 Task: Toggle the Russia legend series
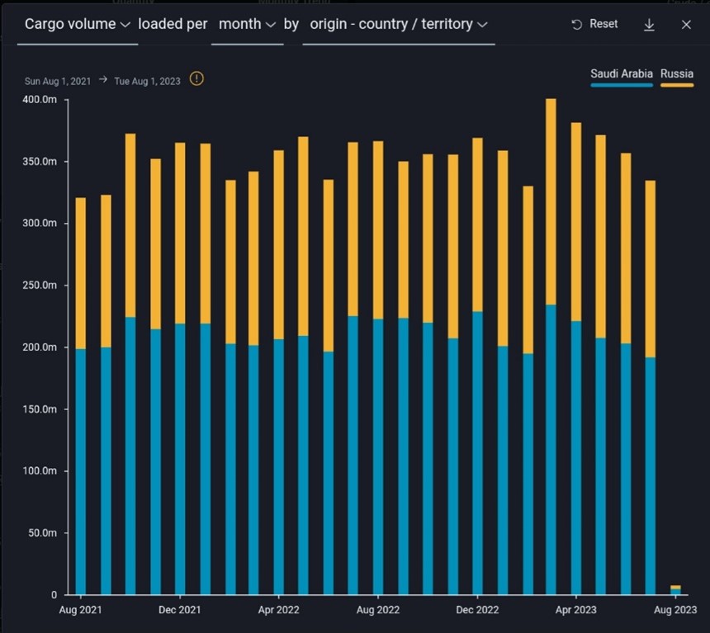pyautogui.click(x=677, y=74)
